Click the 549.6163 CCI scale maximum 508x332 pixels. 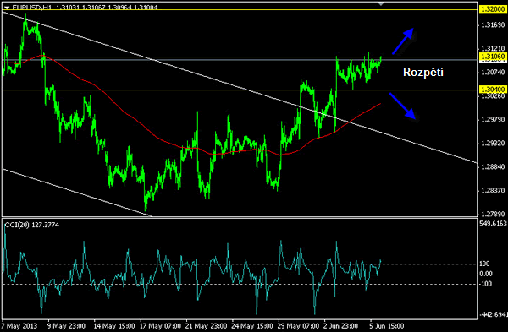(x=493, y=223)
